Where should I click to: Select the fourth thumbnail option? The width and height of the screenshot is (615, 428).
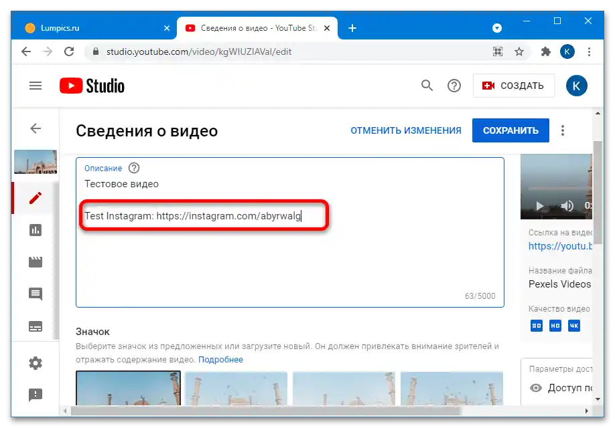pos(452,388)
